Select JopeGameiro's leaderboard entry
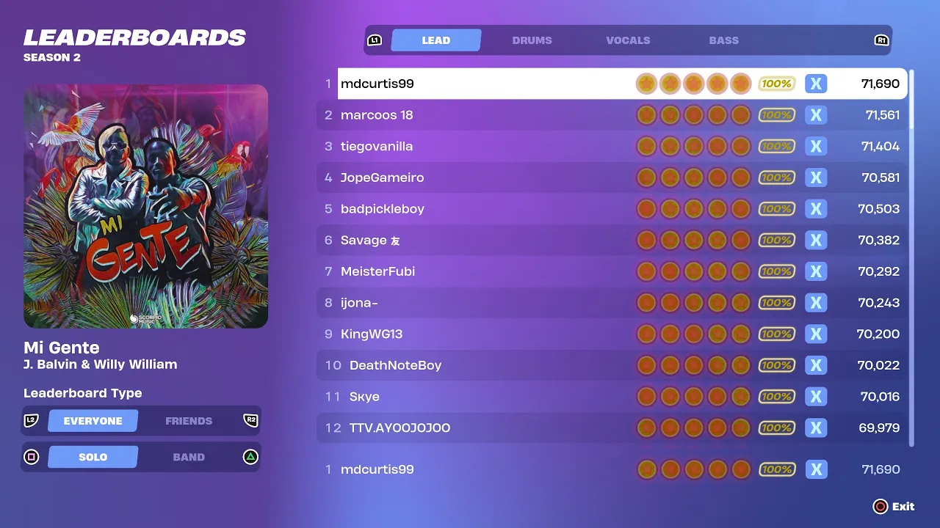Screen dimensions: 940x528 click(612, 177)
